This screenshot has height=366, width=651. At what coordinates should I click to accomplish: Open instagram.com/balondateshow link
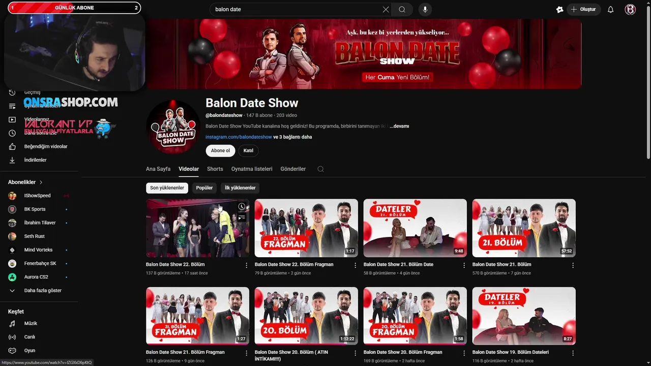(x=239, y=137)
